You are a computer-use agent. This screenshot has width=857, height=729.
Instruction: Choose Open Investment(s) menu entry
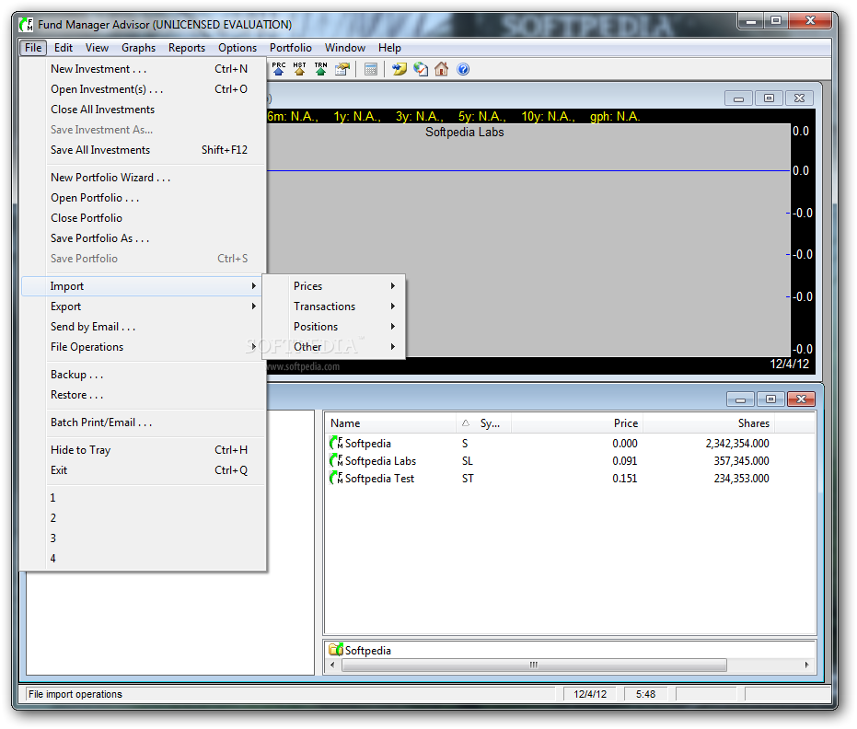click(144, 89)
